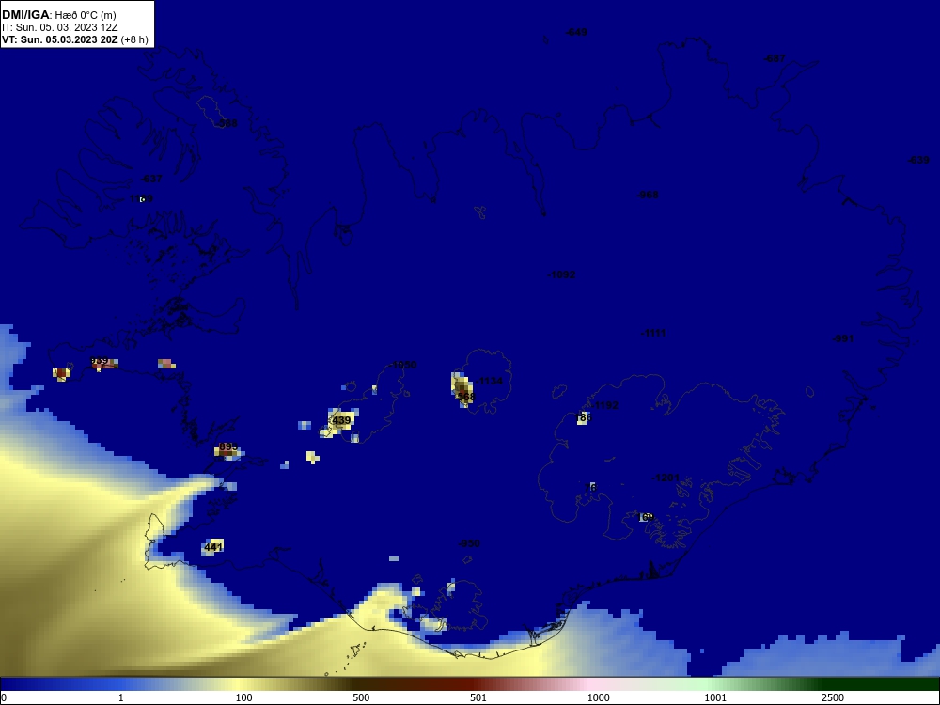
Task: Click the '0' tick on the color scale
Action: pyautogui.click(x=4, y=697)
